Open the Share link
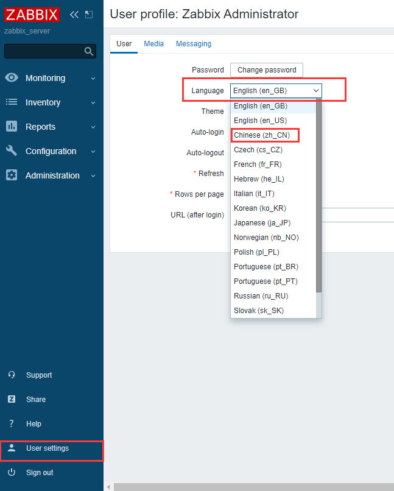Image resolution: width=394 pixels, height=491 pixels. click(36, 399)
